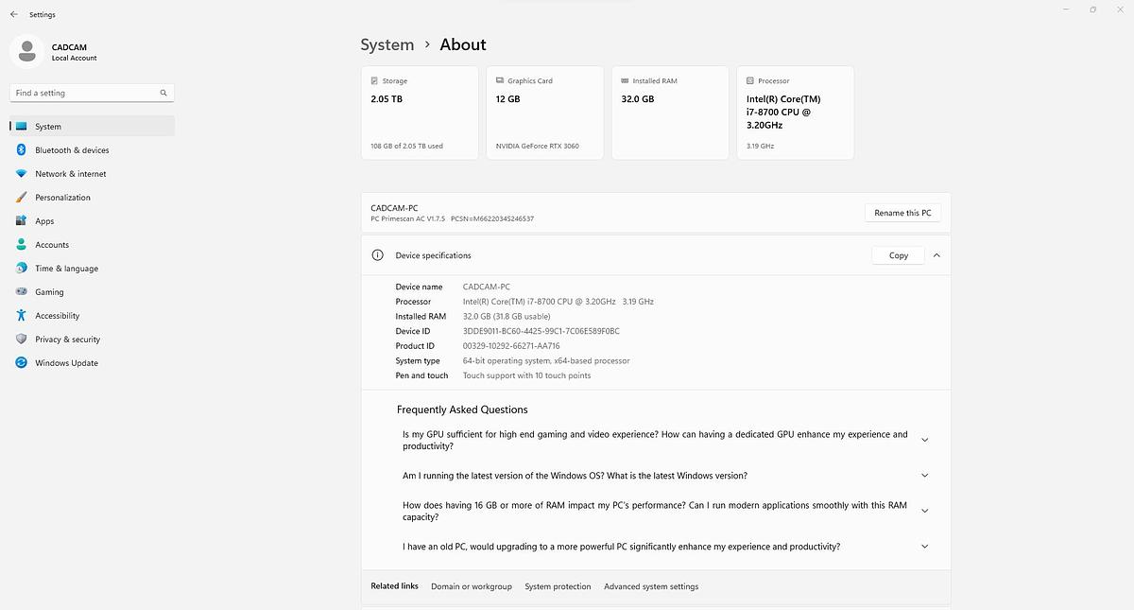Click the Find a setting search box
The width and height of the screenshot is (1134, 610).
coord(85,93)
